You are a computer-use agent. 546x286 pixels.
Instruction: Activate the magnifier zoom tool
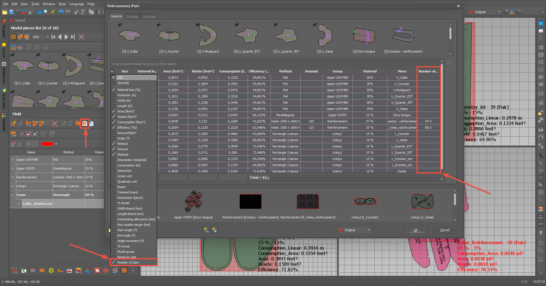click(x=46, y=12)
